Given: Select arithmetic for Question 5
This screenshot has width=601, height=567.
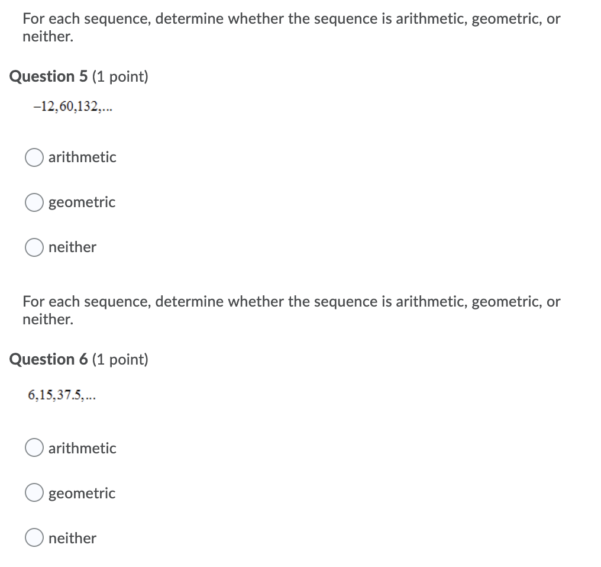Looking at the screenshot, I should point(34,157).
